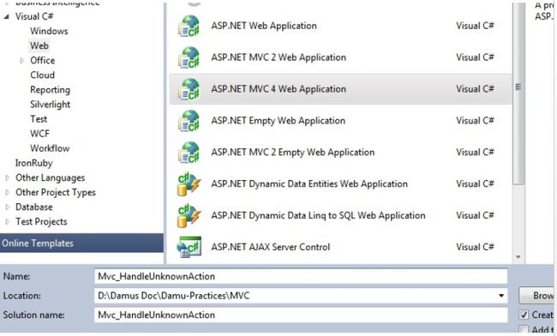This screenshot has width=557, height=336.
Task: Select the Reporting category
Action: [50, 90]
